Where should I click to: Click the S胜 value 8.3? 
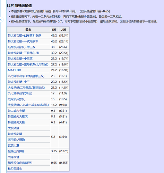53,117
